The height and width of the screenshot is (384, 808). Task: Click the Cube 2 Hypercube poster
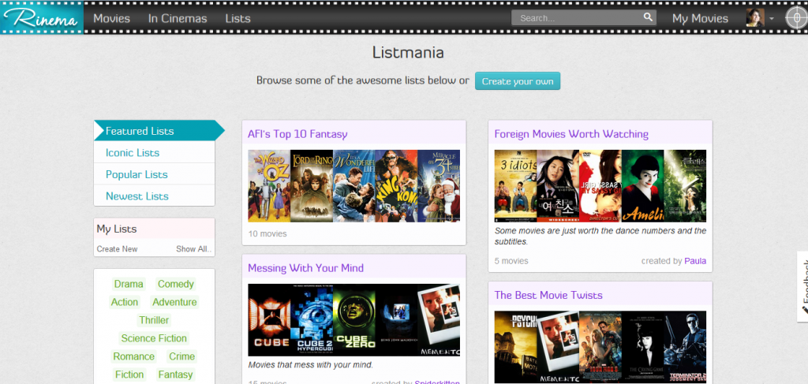tap(312, 319)
